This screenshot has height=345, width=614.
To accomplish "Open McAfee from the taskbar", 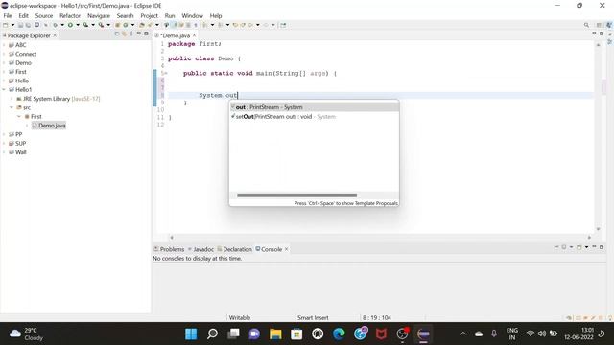I will click(381, 333).
